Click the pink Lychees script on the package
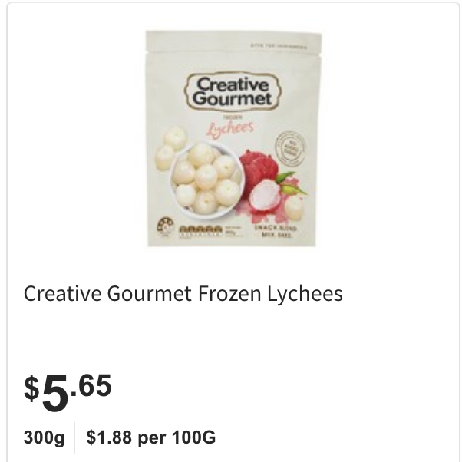 230,129
